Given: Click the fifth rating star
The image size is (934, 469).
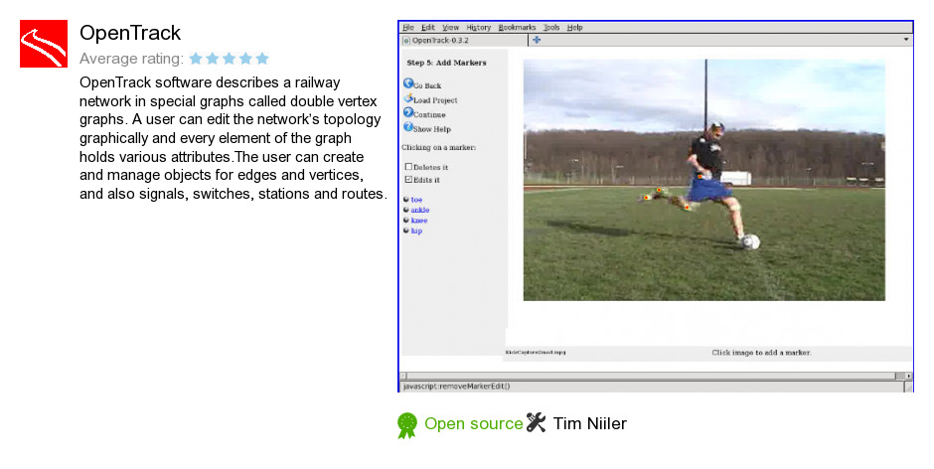Looking at the screenshot, I should (262, 59).
